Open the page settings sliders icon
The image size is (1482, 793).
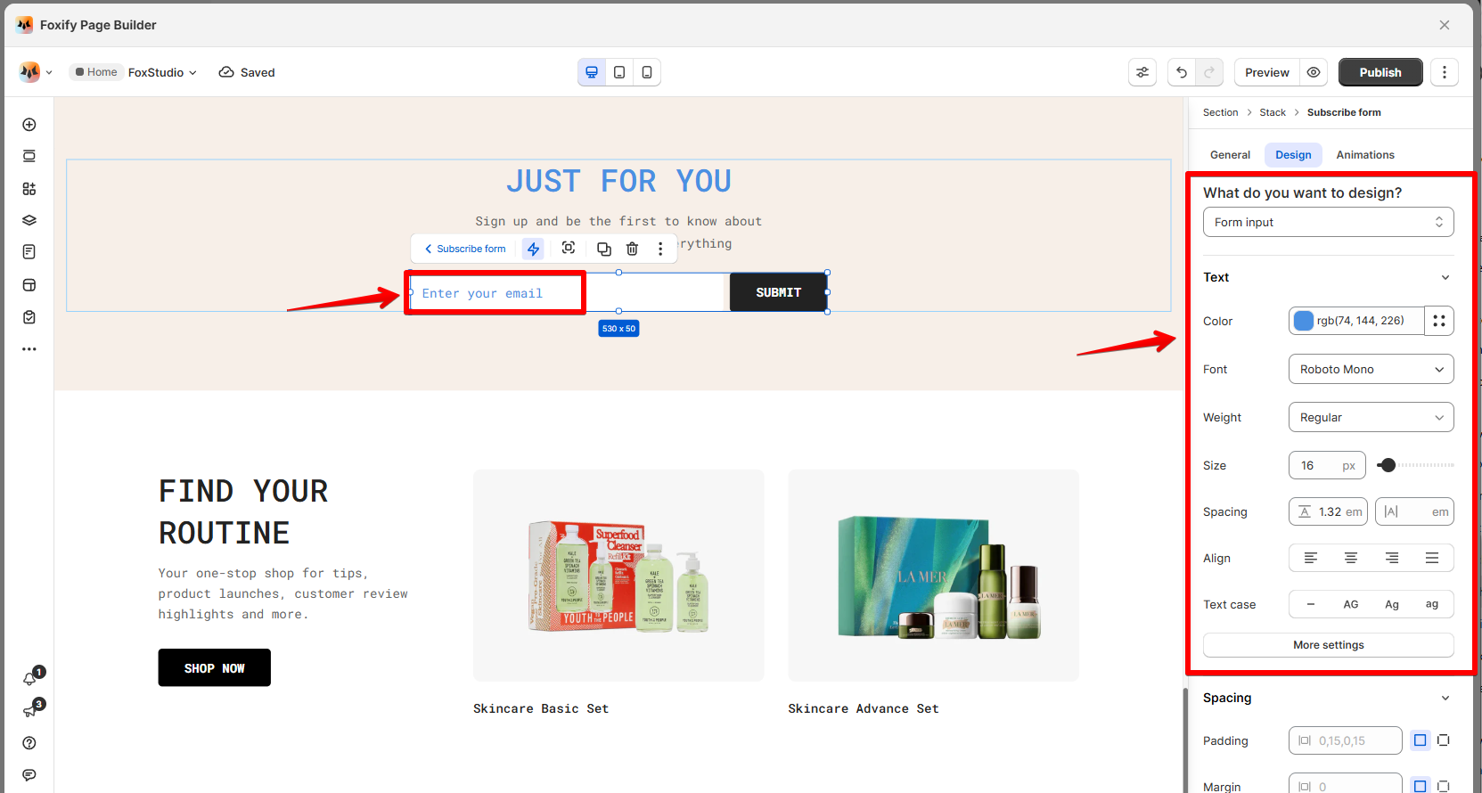point(1142,72)
